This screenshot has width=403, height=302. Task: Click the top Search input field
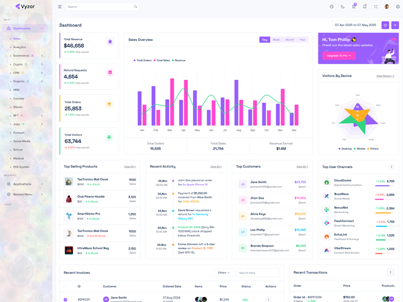101,7
